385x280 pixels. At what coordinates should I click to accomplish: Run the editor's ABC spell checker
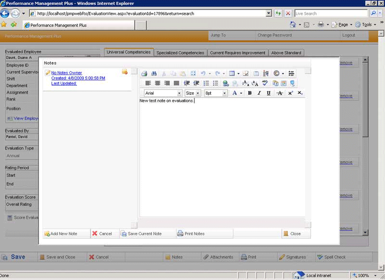pos(265,83)
